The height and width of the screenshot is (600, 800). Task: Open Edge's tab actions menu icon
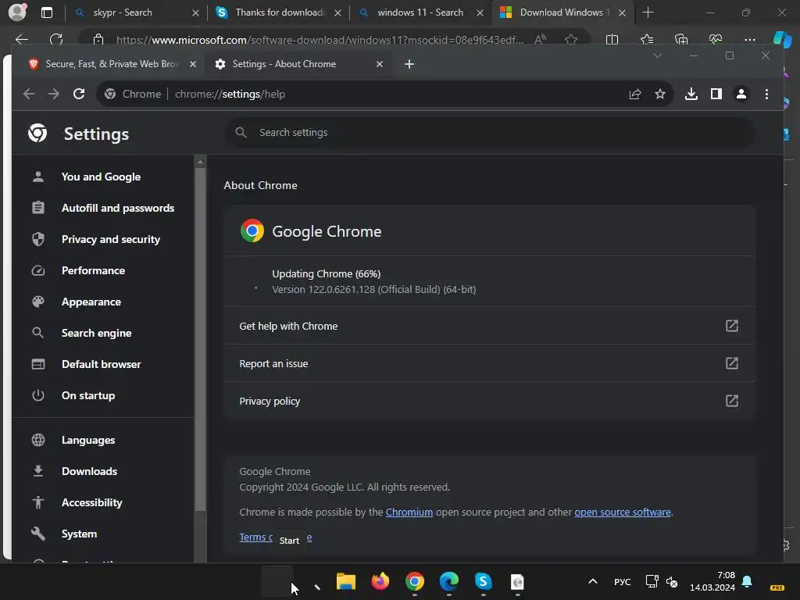pos(46,12)
